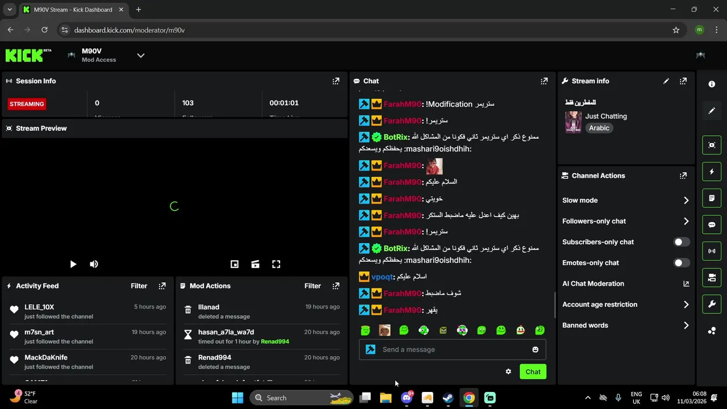727x409 pixels.
Task: Expand Followers-only chat settings
Action: click(626, 221)
